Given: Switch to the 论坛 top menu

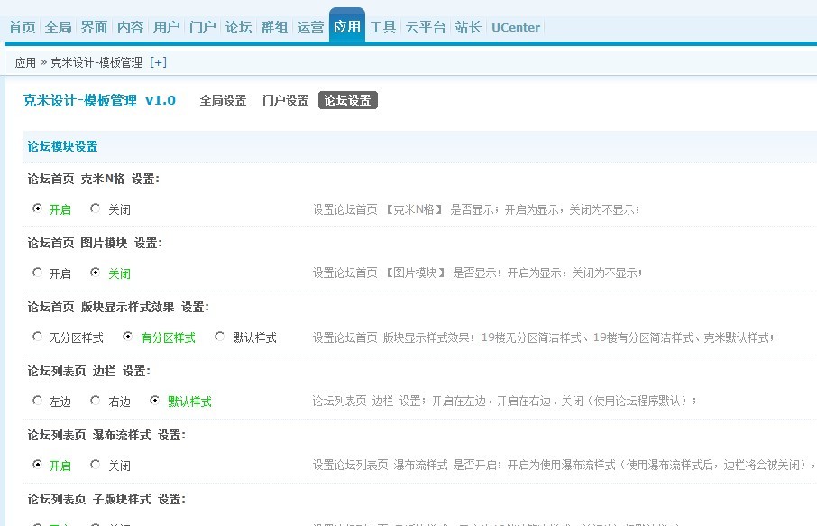Looking at the screenshot, I should [x=238, y=27].
